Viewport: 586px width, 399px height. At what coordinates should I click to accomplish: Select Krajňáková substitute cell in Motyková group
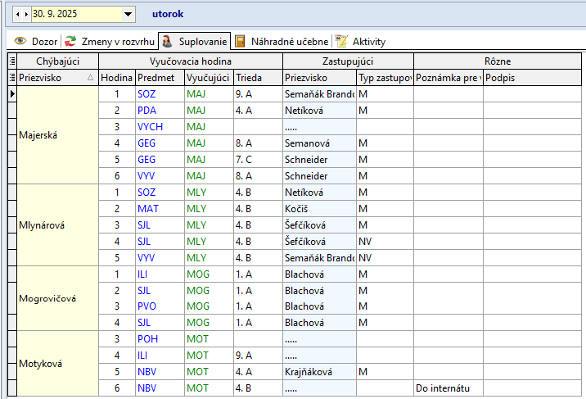(x=318, y=372)
